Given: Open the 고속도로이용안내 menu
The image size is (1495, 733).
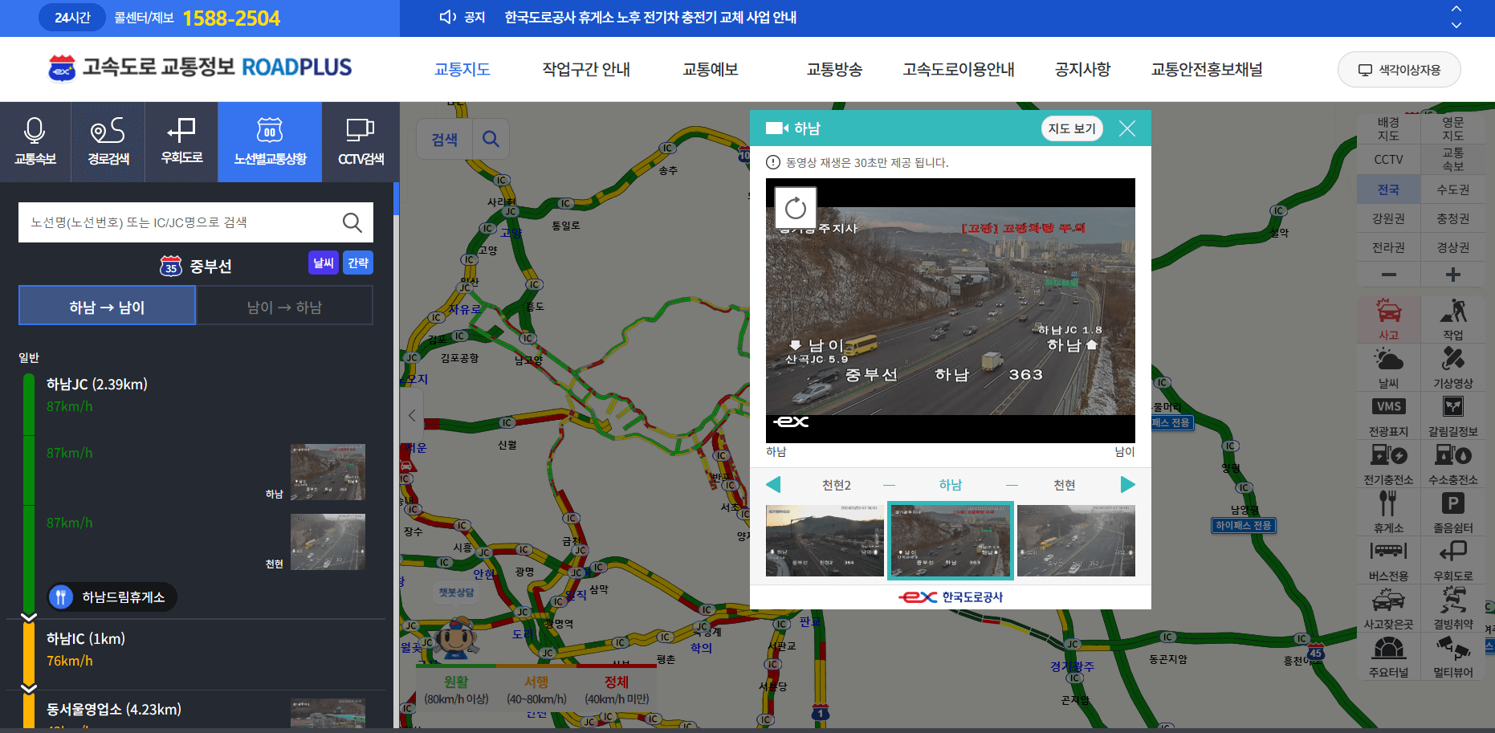Looking at the screenshot, I should (959, 69).
